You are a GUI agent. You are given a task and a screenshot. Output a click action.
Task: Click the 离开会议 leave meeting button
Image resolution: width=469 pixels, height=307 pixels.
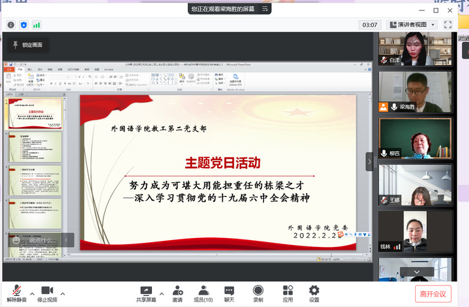click(434, 293)
